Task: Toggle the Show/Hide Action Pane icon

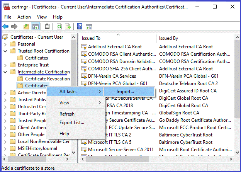Action: pyautogui.click(x=89, y=27)
